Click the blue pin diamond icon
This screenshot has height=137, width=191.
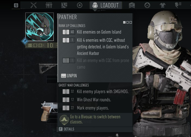click(x=25, y=41)
